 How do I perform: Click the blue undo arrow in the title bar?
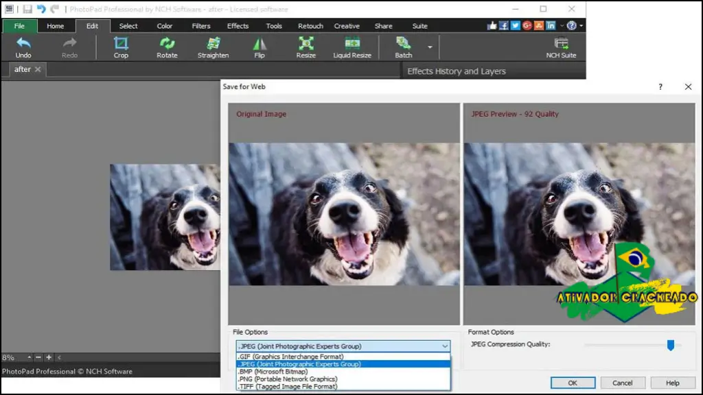41,9
